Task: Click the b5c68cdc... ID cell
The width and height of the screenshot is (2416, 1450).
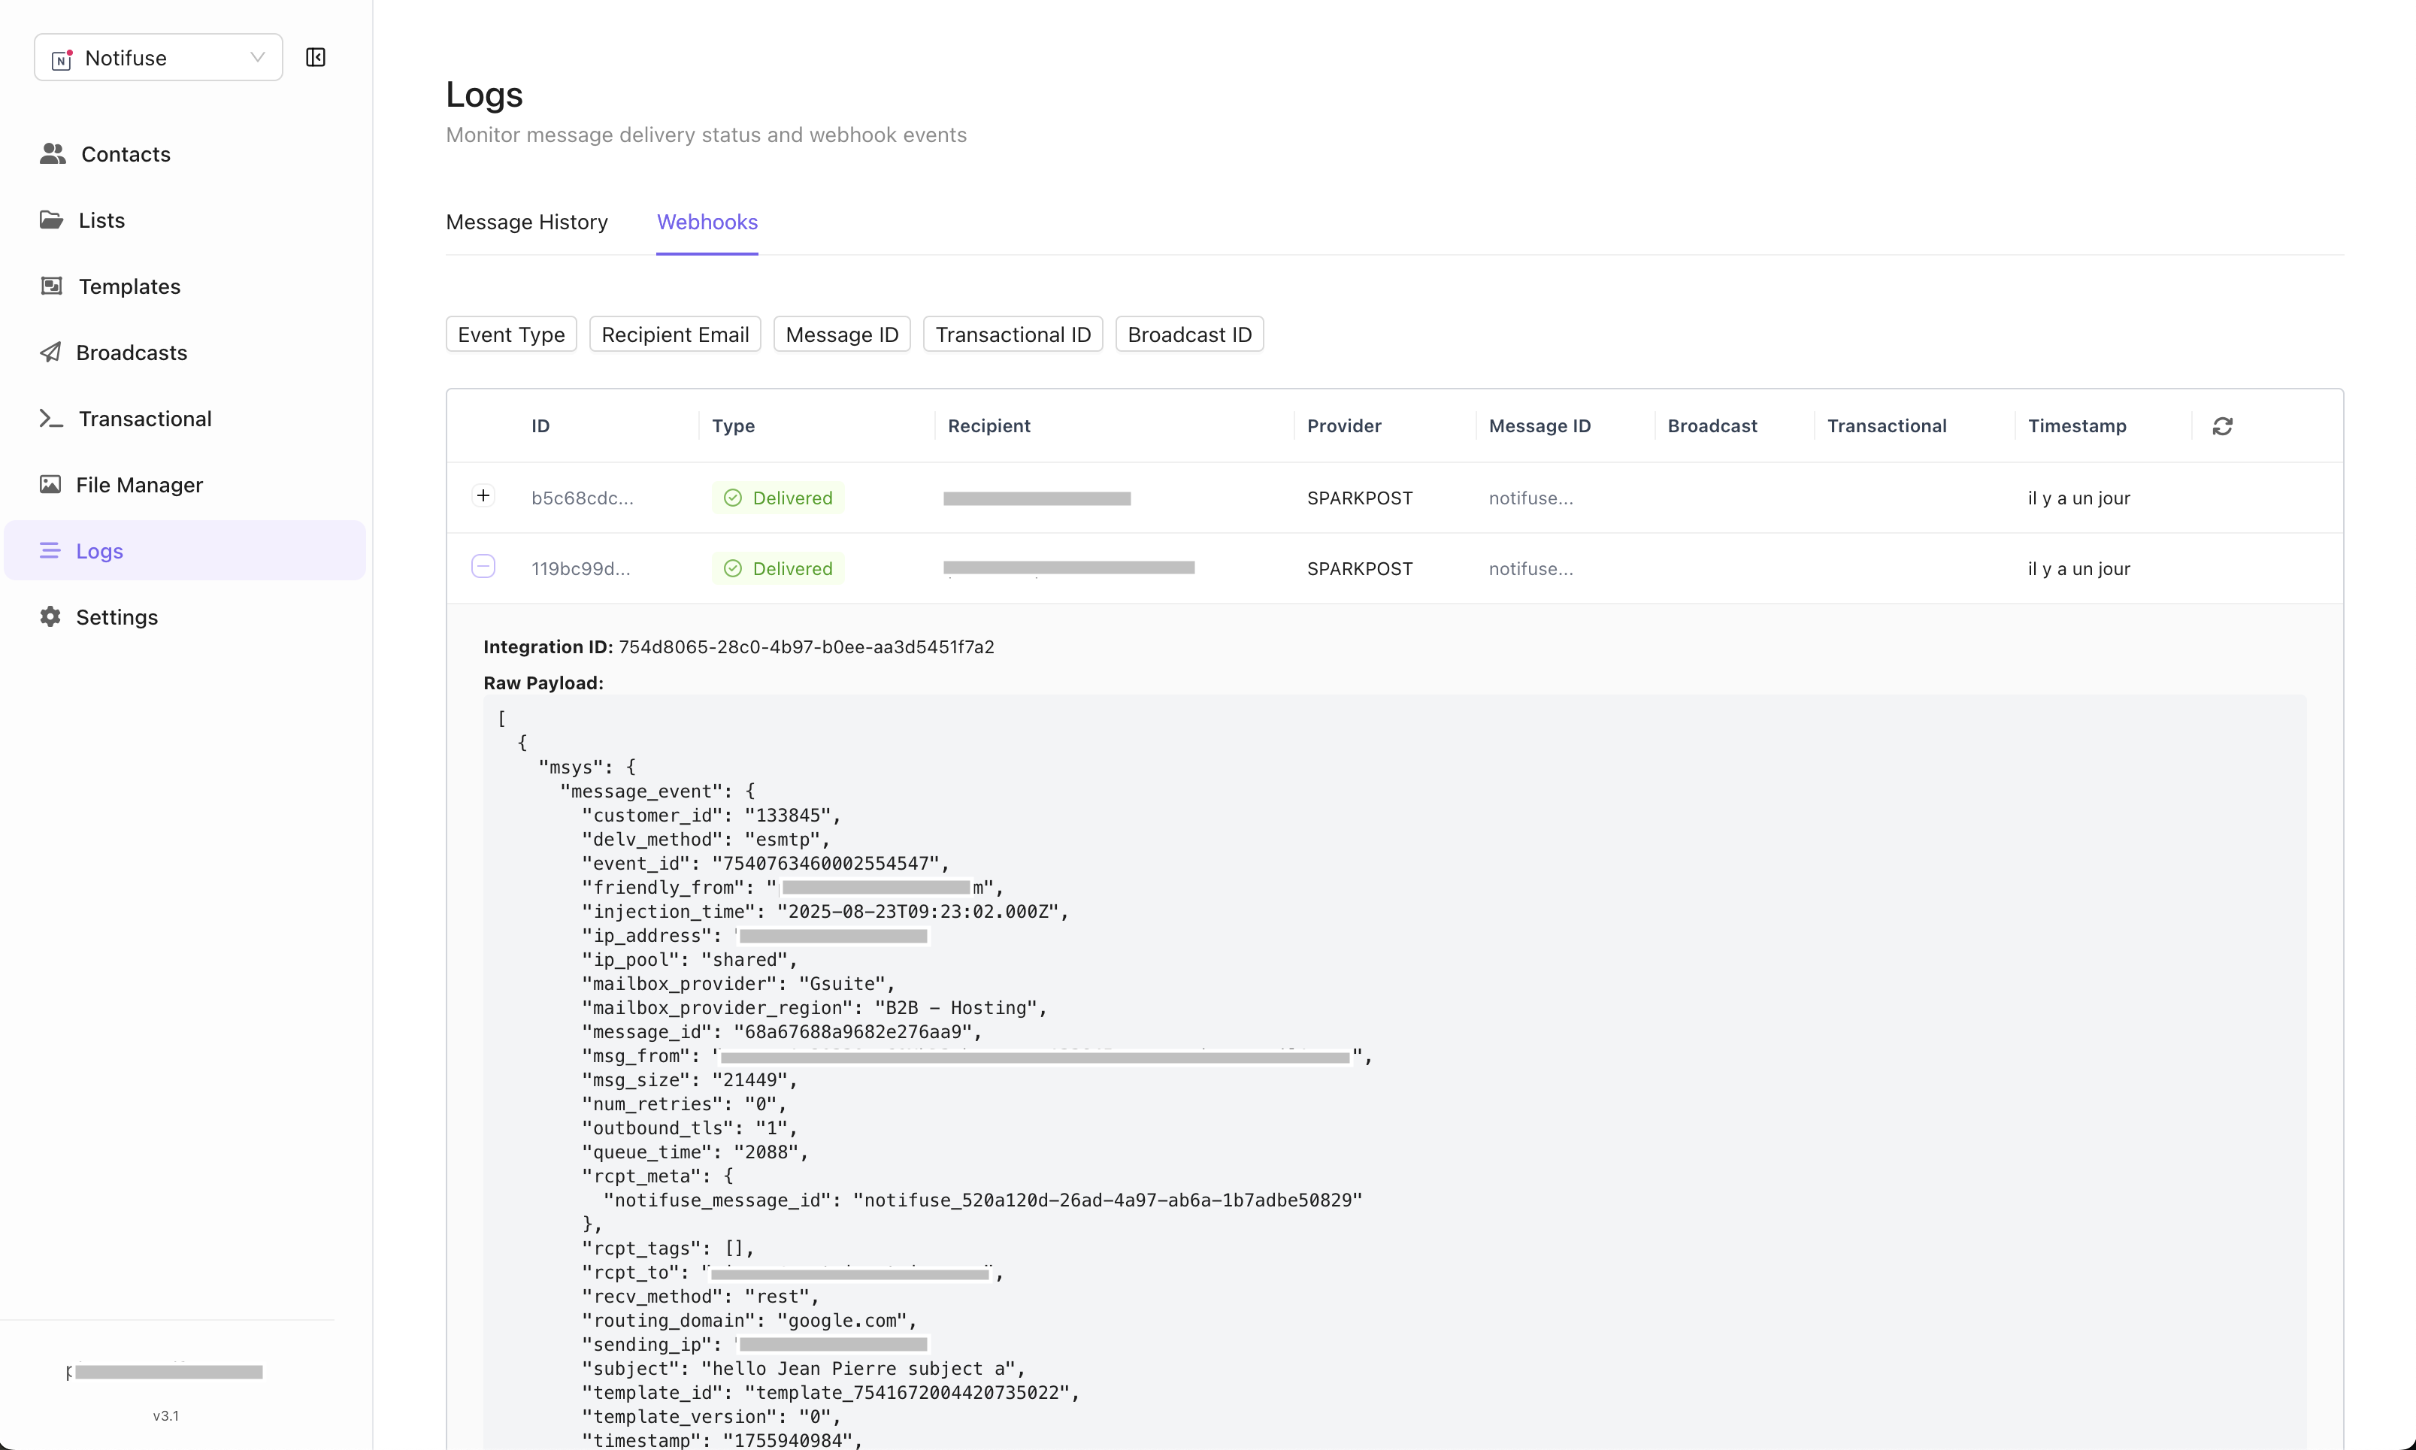Action: [x=583, y=498]
